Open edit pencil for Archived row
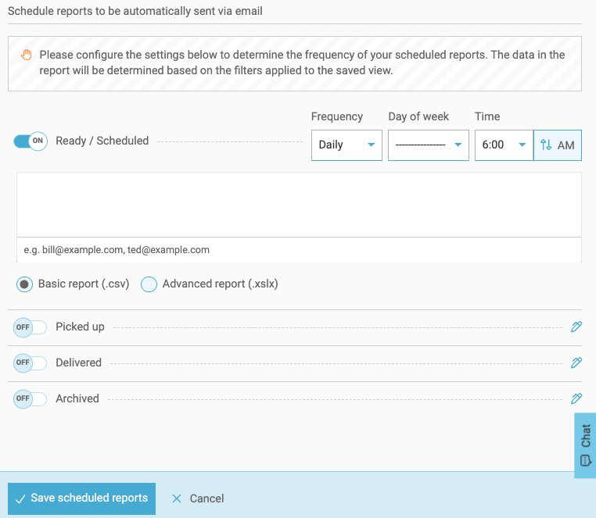 [x=576, y=398]
